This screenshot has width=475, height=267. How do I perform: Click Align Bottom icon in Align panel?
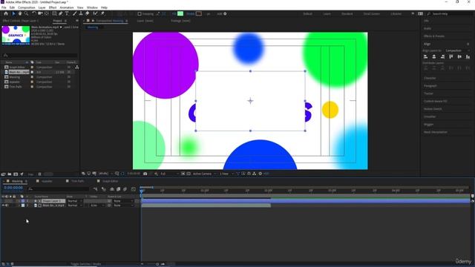click(x=468, y=56)
